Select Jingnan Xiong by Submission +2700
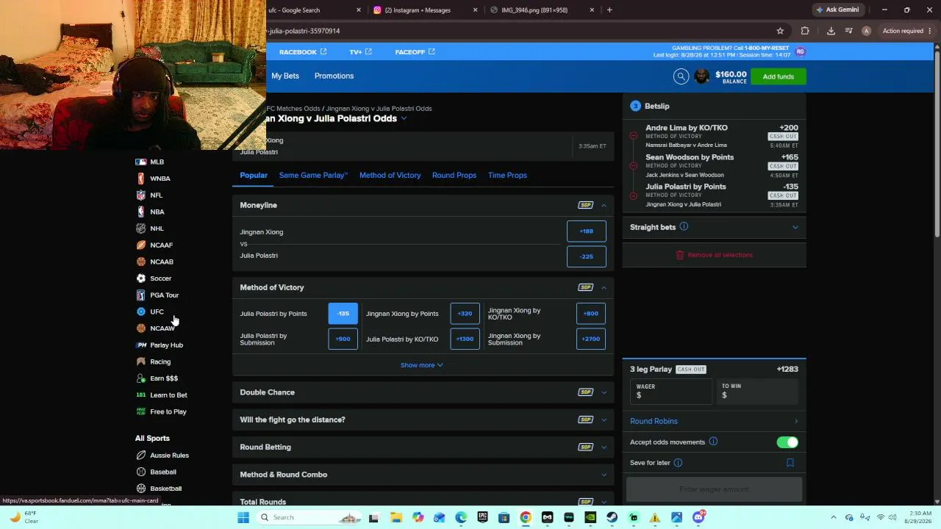Screen dimensions: 941x529 591,339
